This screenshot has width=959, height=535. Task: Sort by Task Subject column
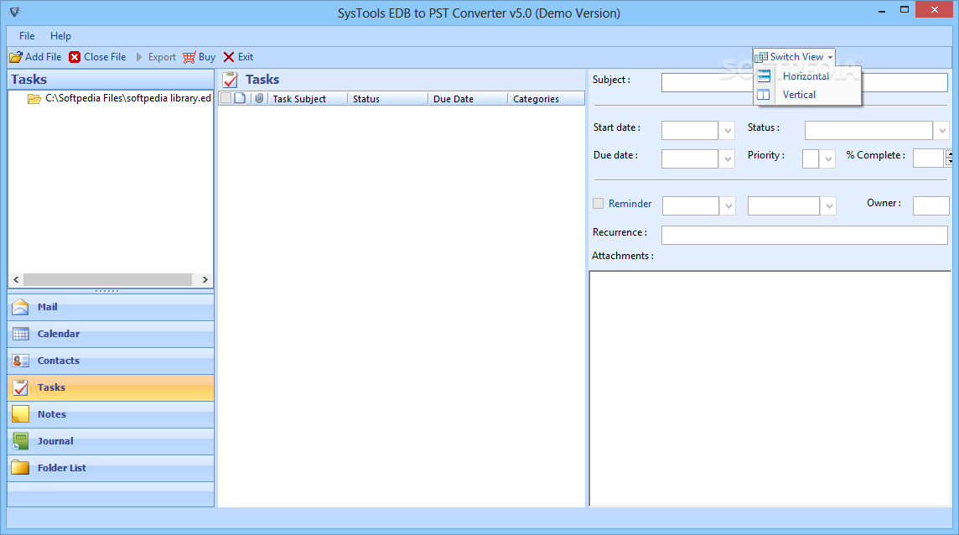(x=308, y=99)
